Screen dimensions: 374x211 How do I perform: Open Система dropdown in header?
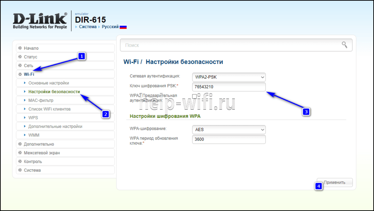[88, 27]
